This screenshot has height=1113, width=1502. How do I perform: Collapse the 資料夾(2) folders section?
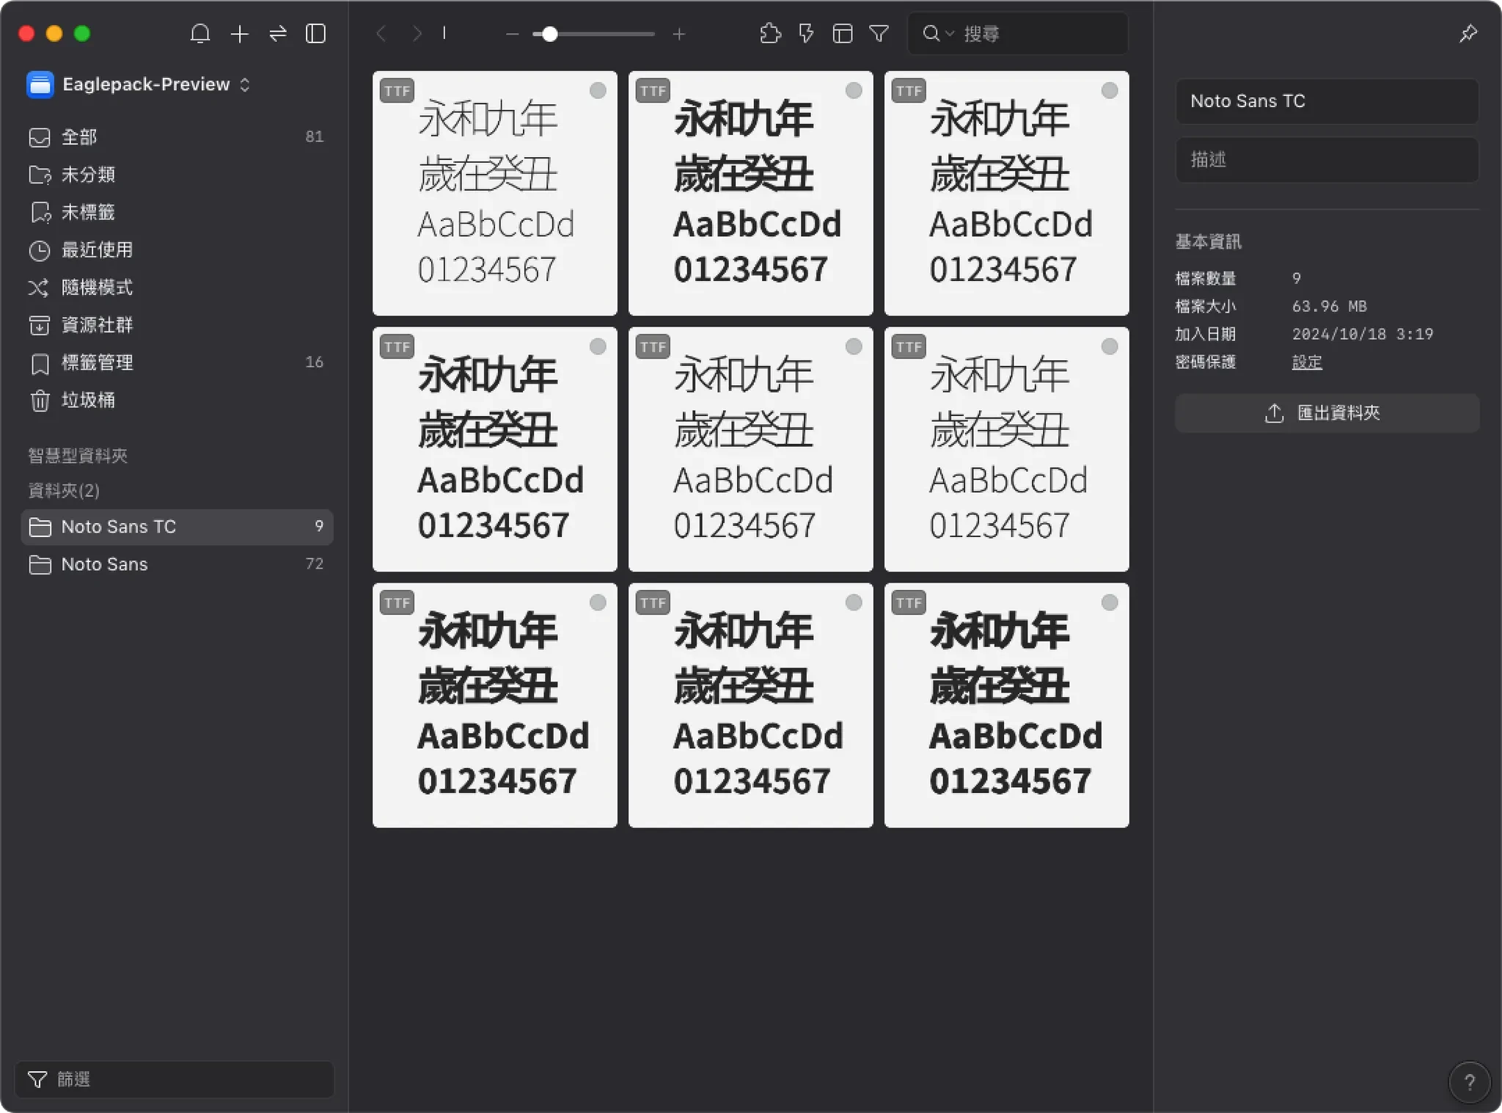pos(64,490)
